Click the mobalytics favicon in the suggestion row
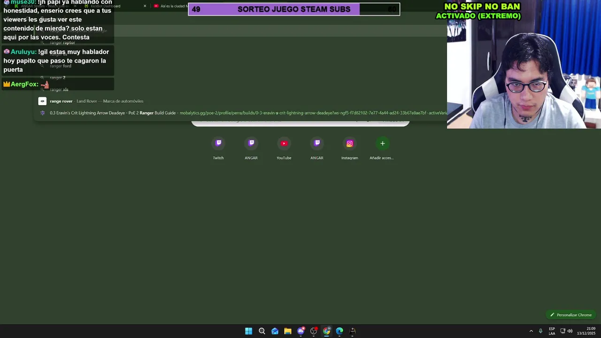This screenshot has height=338, width=601. pos(43,113)
